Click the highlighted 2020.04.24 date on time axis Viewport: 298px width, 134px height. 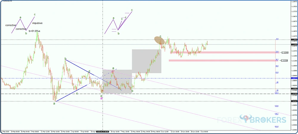pyautogui.click(x=103, y=131)
